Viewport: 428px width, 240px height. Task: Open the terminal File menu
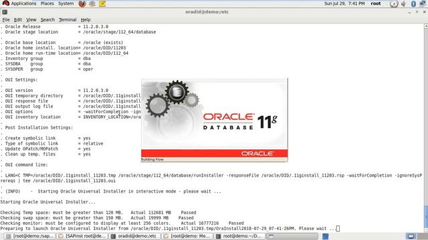tap(6, 19)
